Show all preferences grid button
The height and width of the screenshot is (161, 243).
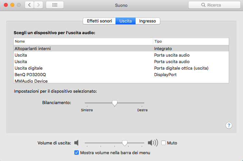point(55,5)
